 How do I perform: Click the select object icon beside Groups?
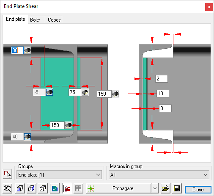[7, 174]
